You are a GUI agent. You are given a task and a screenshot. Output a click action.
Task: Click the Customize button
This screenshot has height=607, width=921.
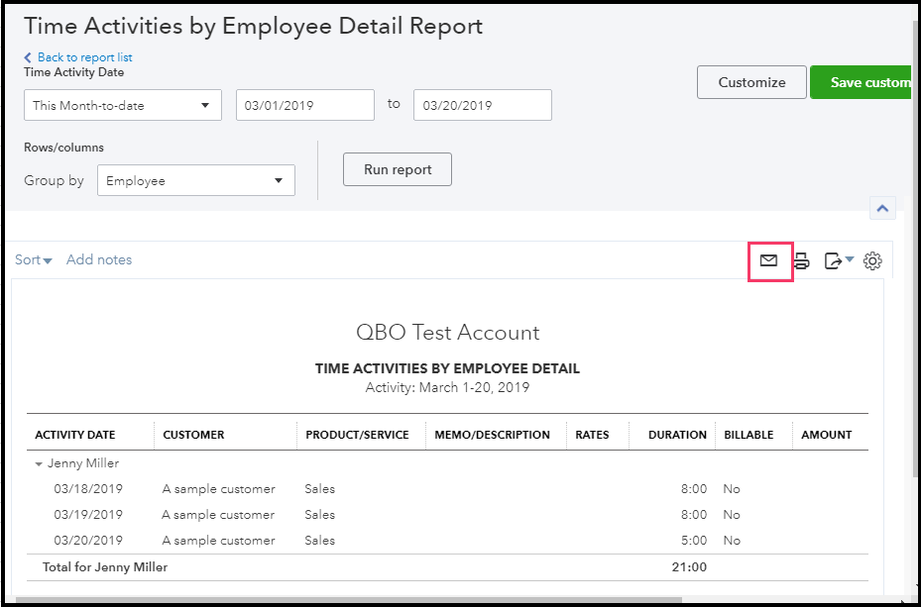[751, 82]
